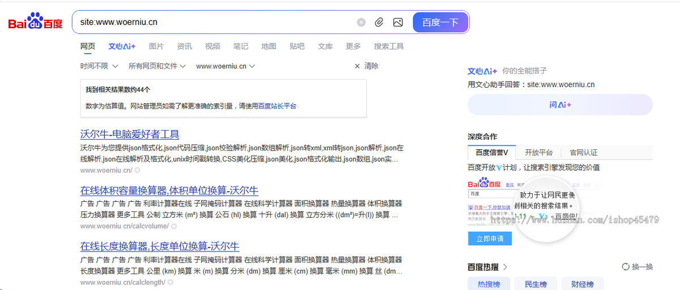
Task: Switch to the 笔记 tab
Action: click(x=240, y=46)
